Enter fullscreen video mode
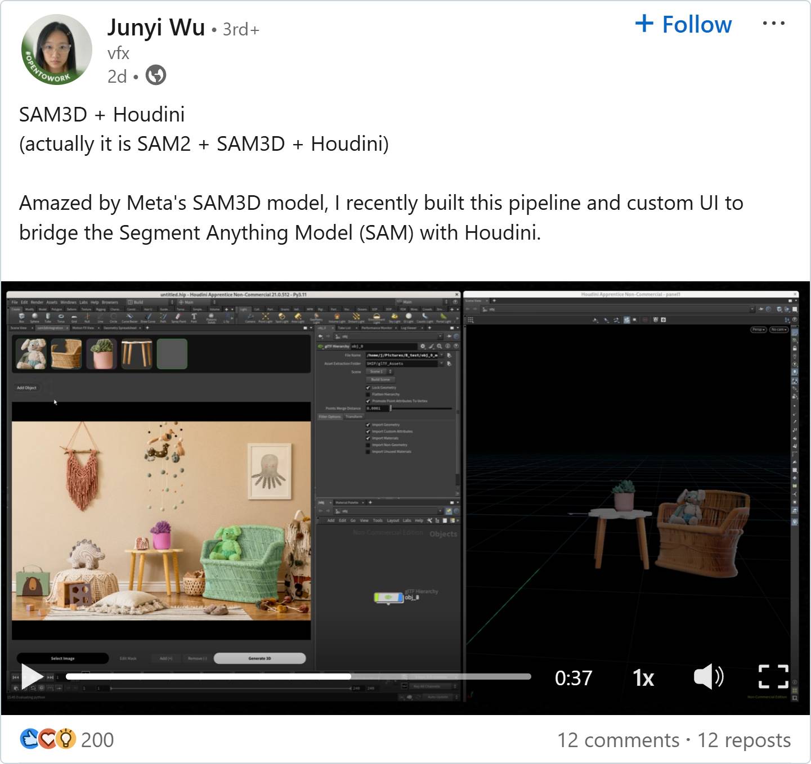The width and height of the screenshot is (811, 764). pos(773,677)
